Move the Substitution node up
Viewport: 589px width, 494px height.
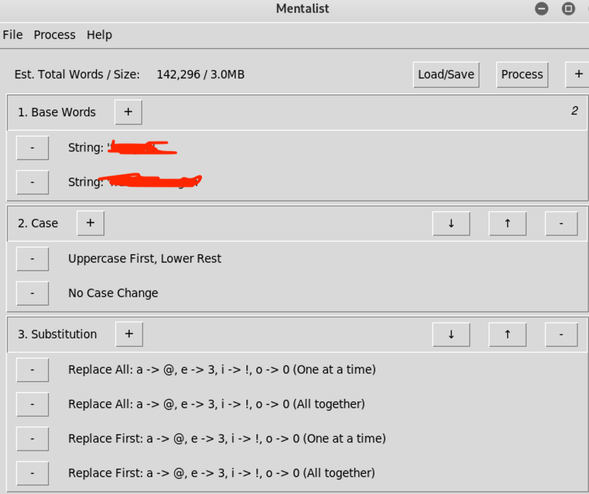(507, 334)
